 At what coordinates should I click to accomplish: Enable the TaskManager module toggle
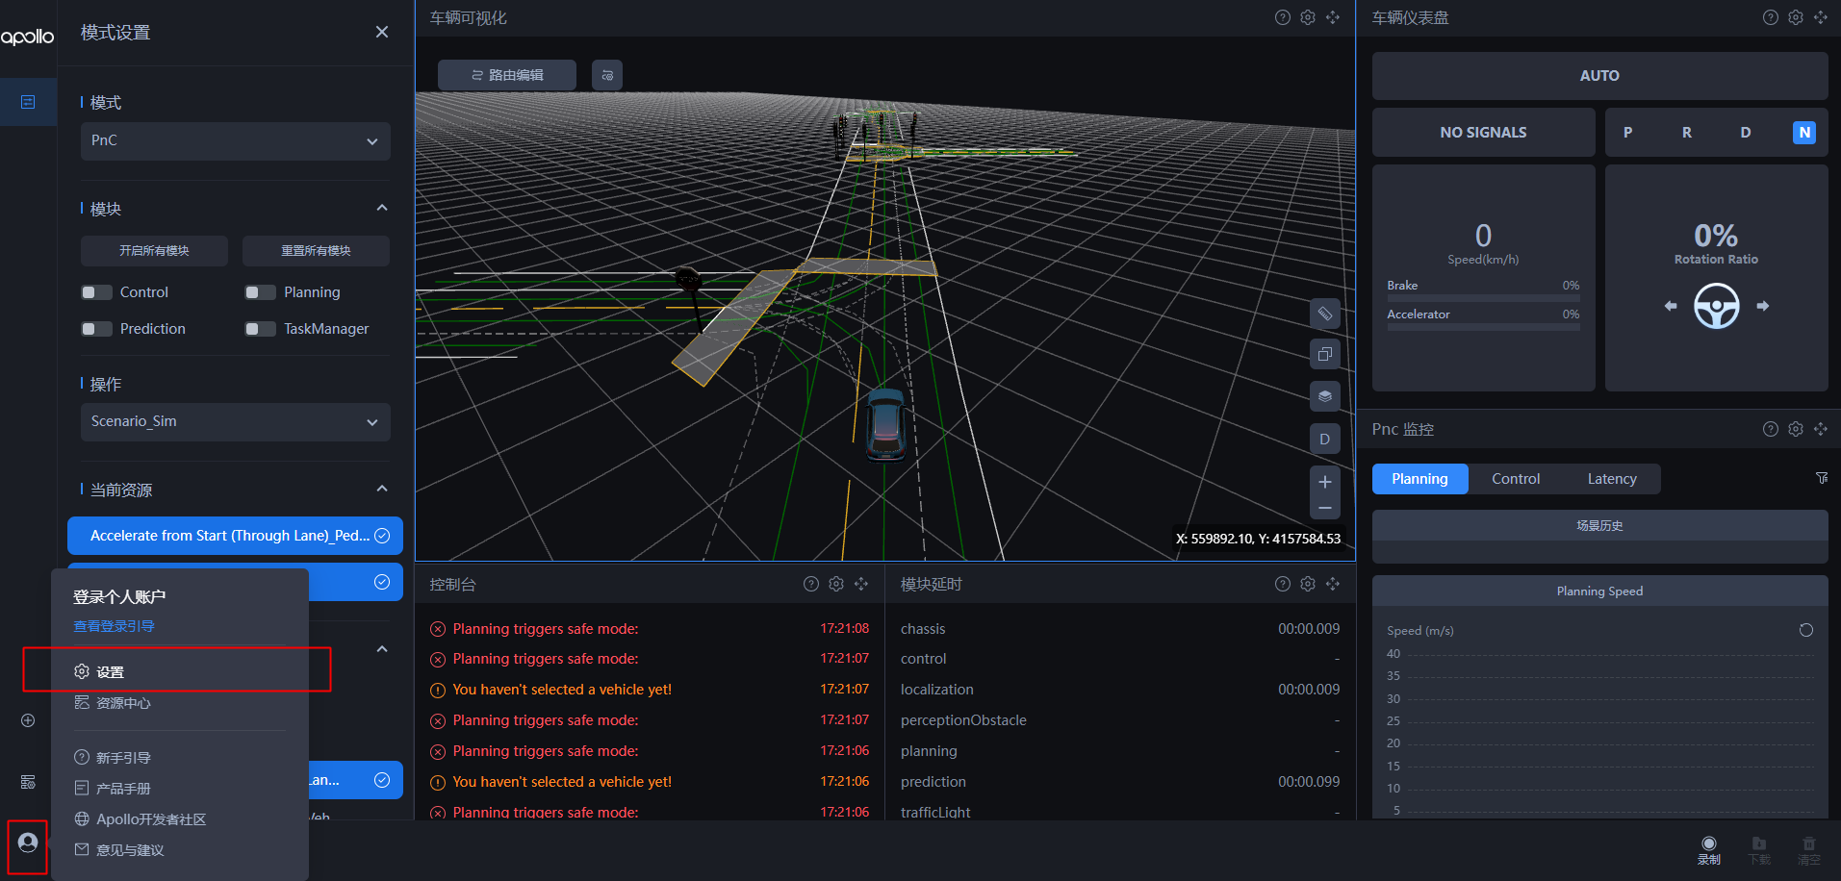(259, 328)
